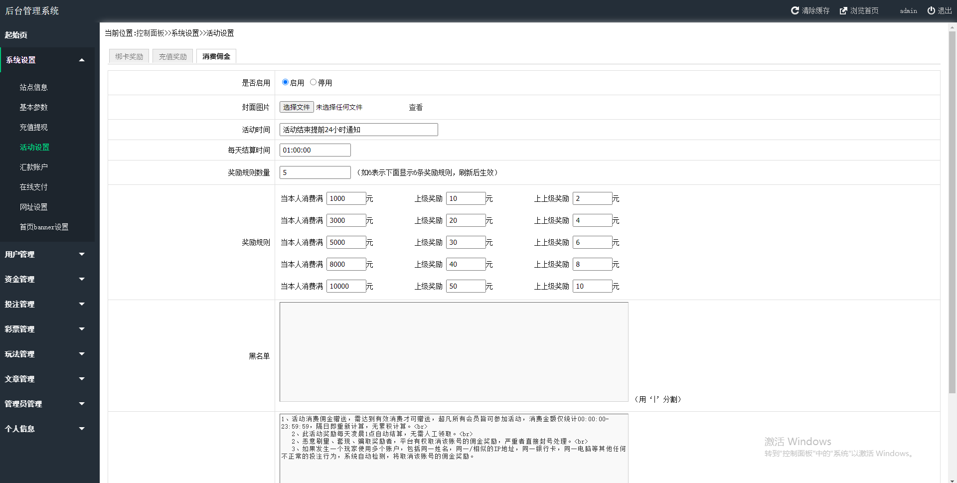957x483 pixels.
Task: Click the 黑名单 text area
Action: click(x=454, y=351)
